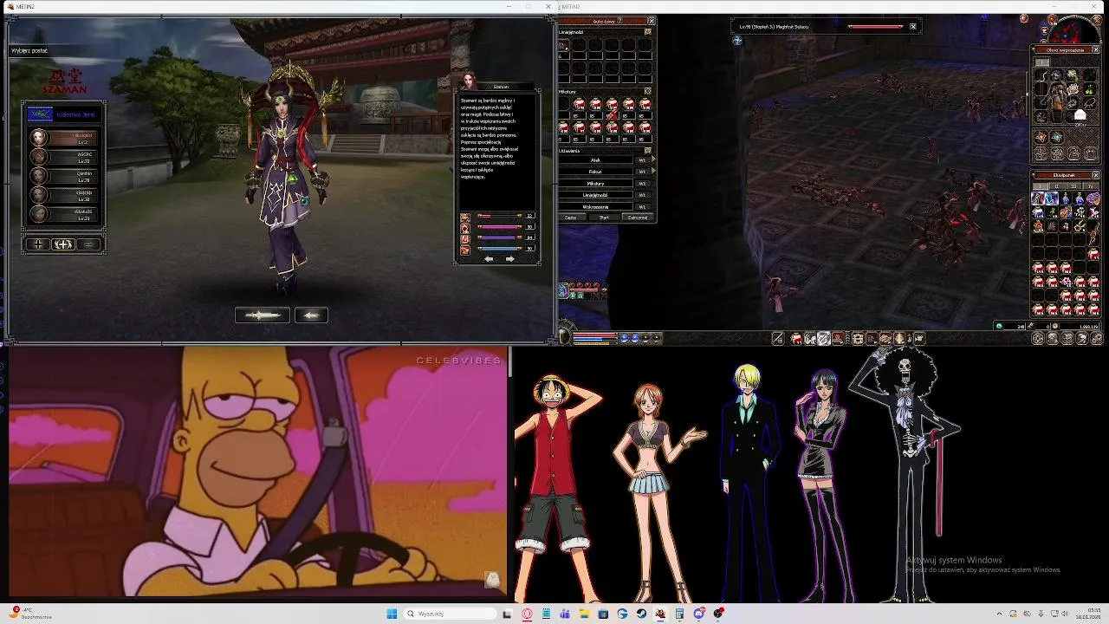Image resolution: width=1109 pixels, height=624 pixels.
Task: Click the player HP bar in game bar
Action: 595,334
